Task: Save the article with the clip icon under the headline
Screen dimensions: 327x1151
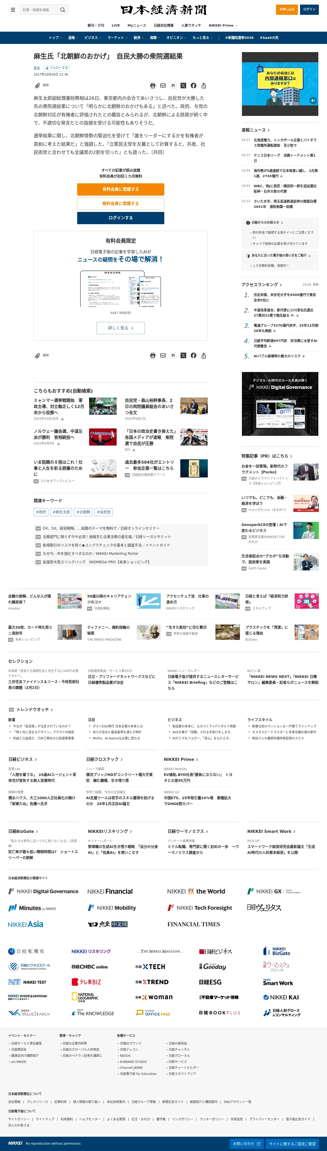Action: [38, 85]
